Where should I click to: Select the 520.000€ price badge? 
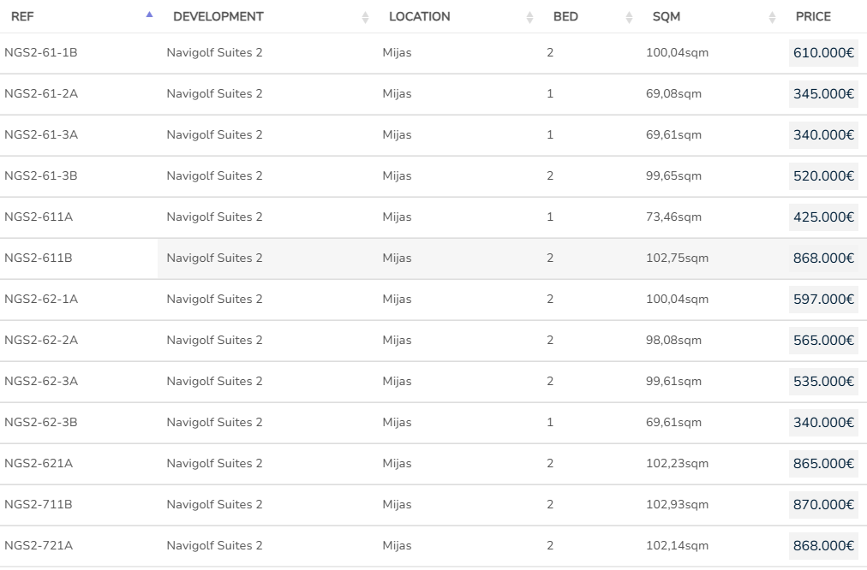tap(823, 176)
